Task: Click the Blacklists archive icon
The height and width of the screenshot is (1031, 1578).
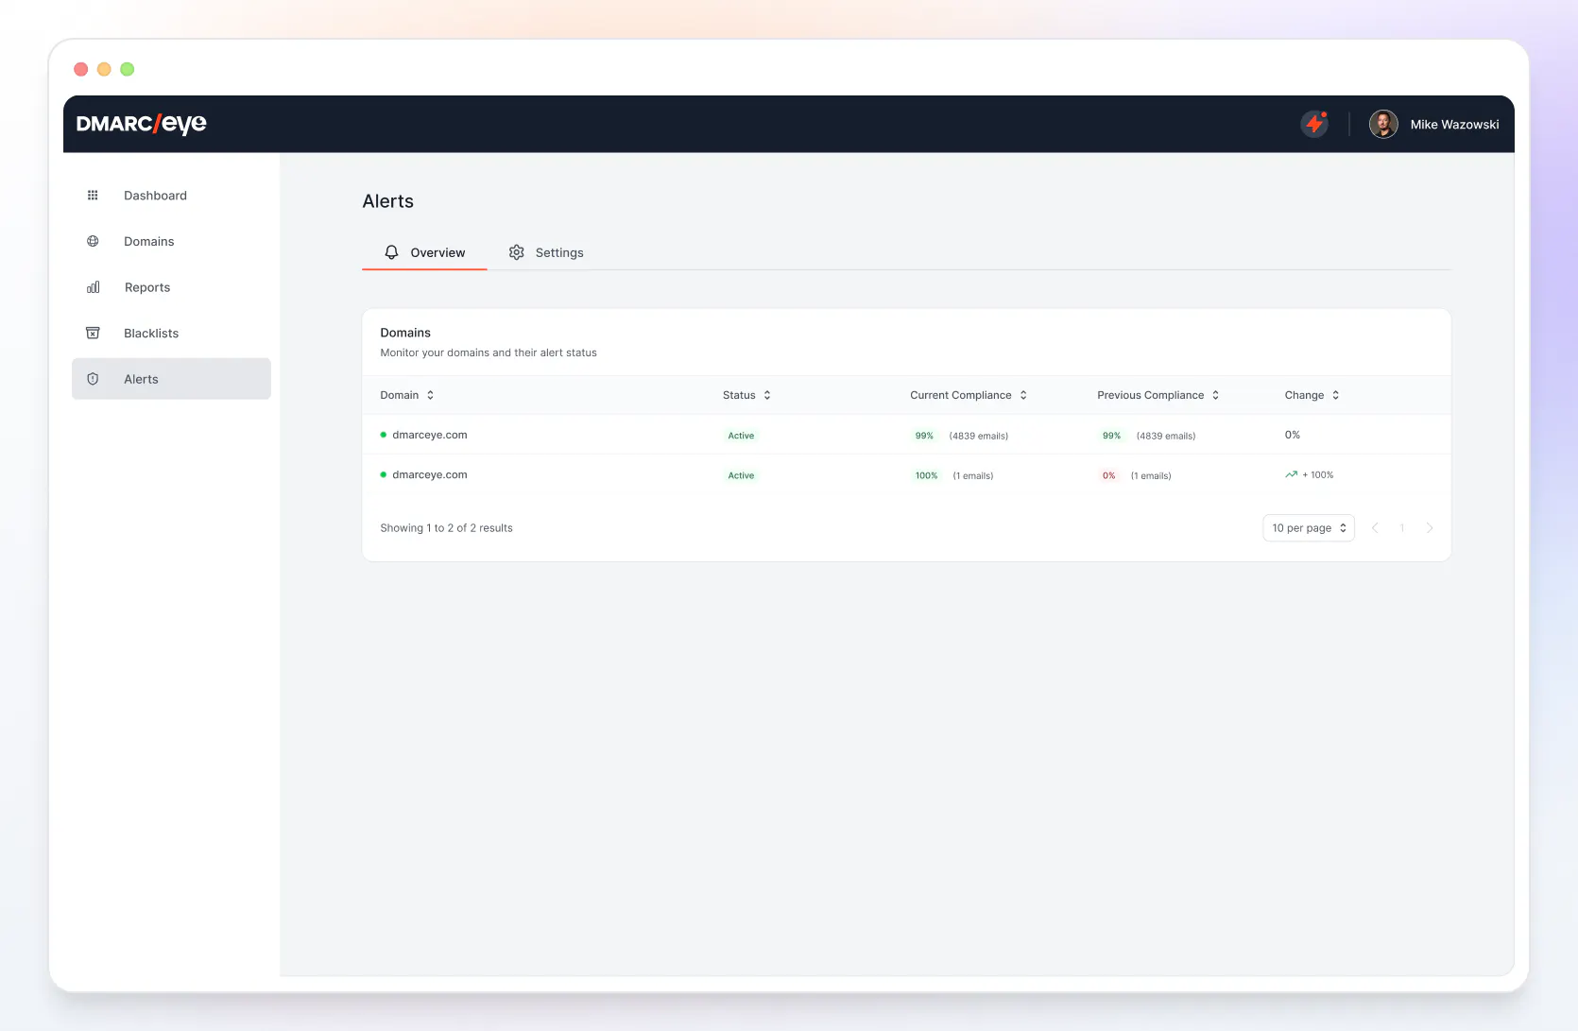Action: coord(93,333)
